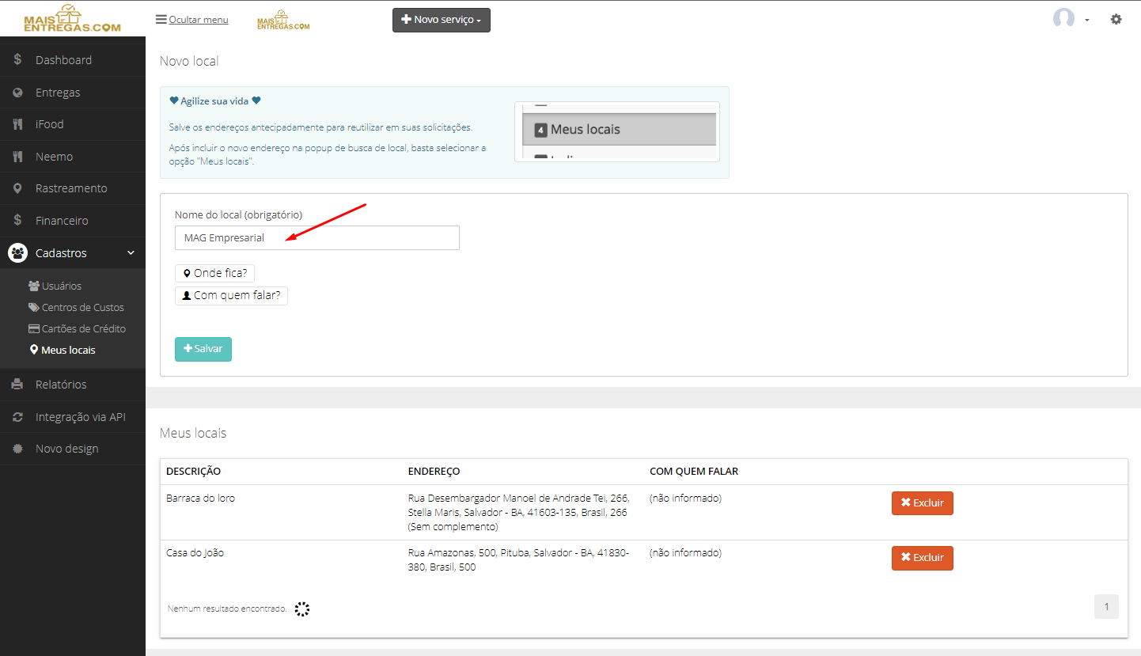Image resolution: width=1141 pixels, height=656 pixels.
Task: Click the Neemo cutlery icon
Action: coord(17,157)
